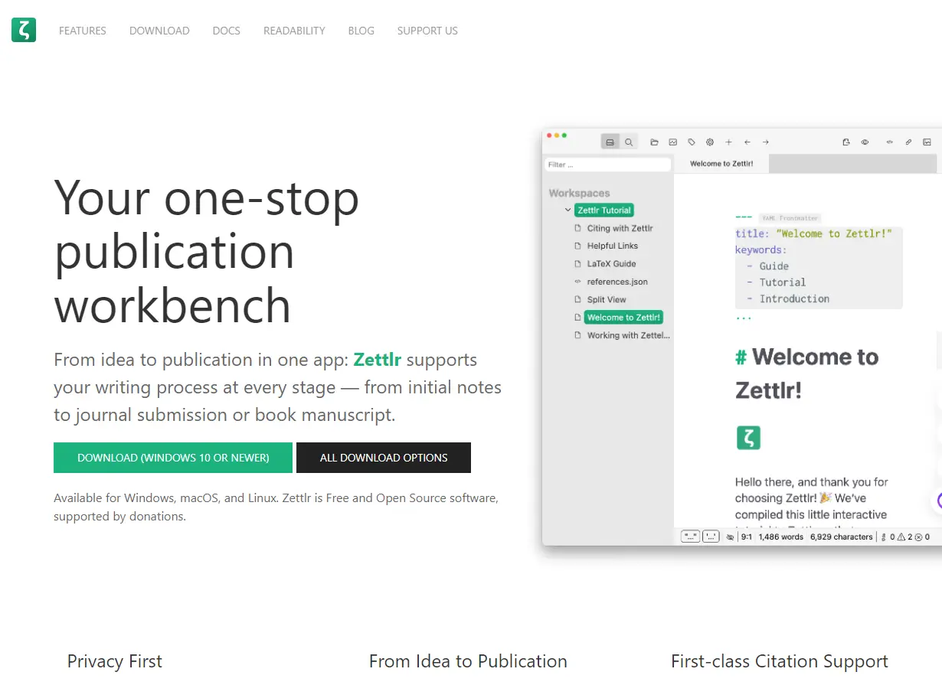This screenshot has width=942, height=685.
Task: Click the forward navigation arrow
Action: click(x=765, y=142)
